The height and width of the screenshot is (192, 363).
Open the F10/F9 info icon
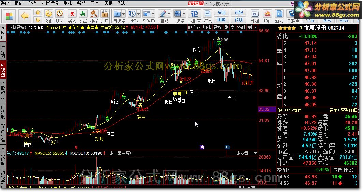point(147,14)
